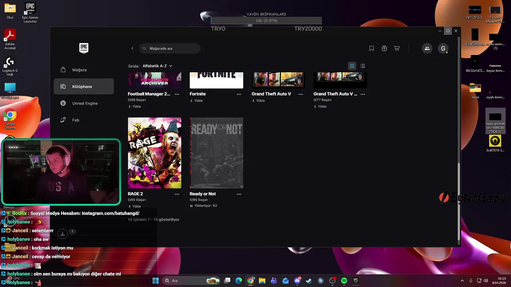The image size is (511, 287).
Task: Switch library to list view
Action: [x=362, y=66]
